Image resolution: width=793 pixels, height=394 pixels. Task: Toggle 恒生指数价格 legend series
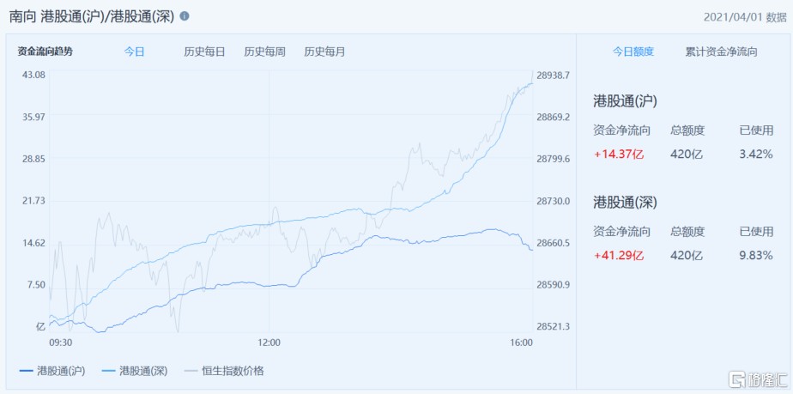tap(223, 371)
